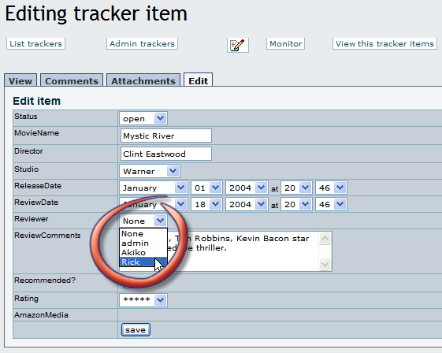This screenshot has width=442, height=353.
Task: Select Rick in the Reviewer list
Action: tap(143, 262)
